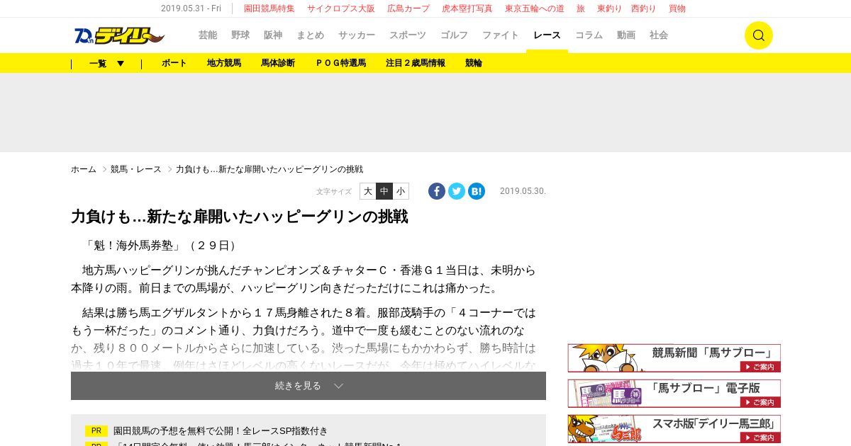The width and height of the screenshot is (851, 446).
Task: Click ホーム breadcrumb
Action: pos(84,169)
